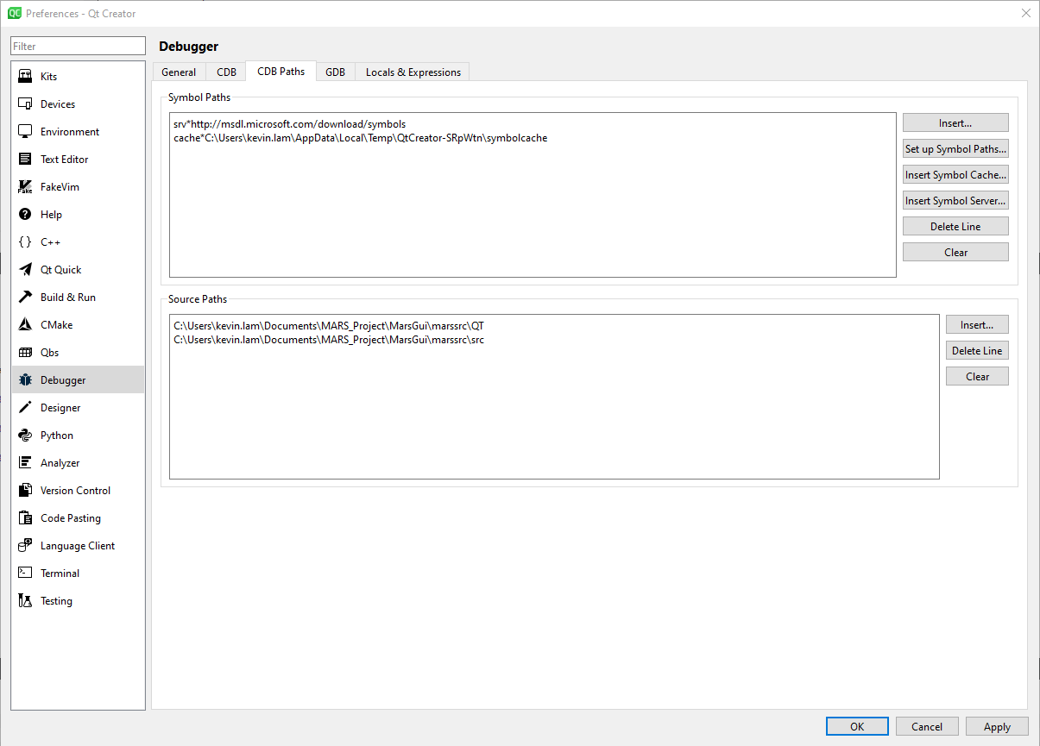
Task: Open the Analyzer category icon
Action: coord(25,463)
